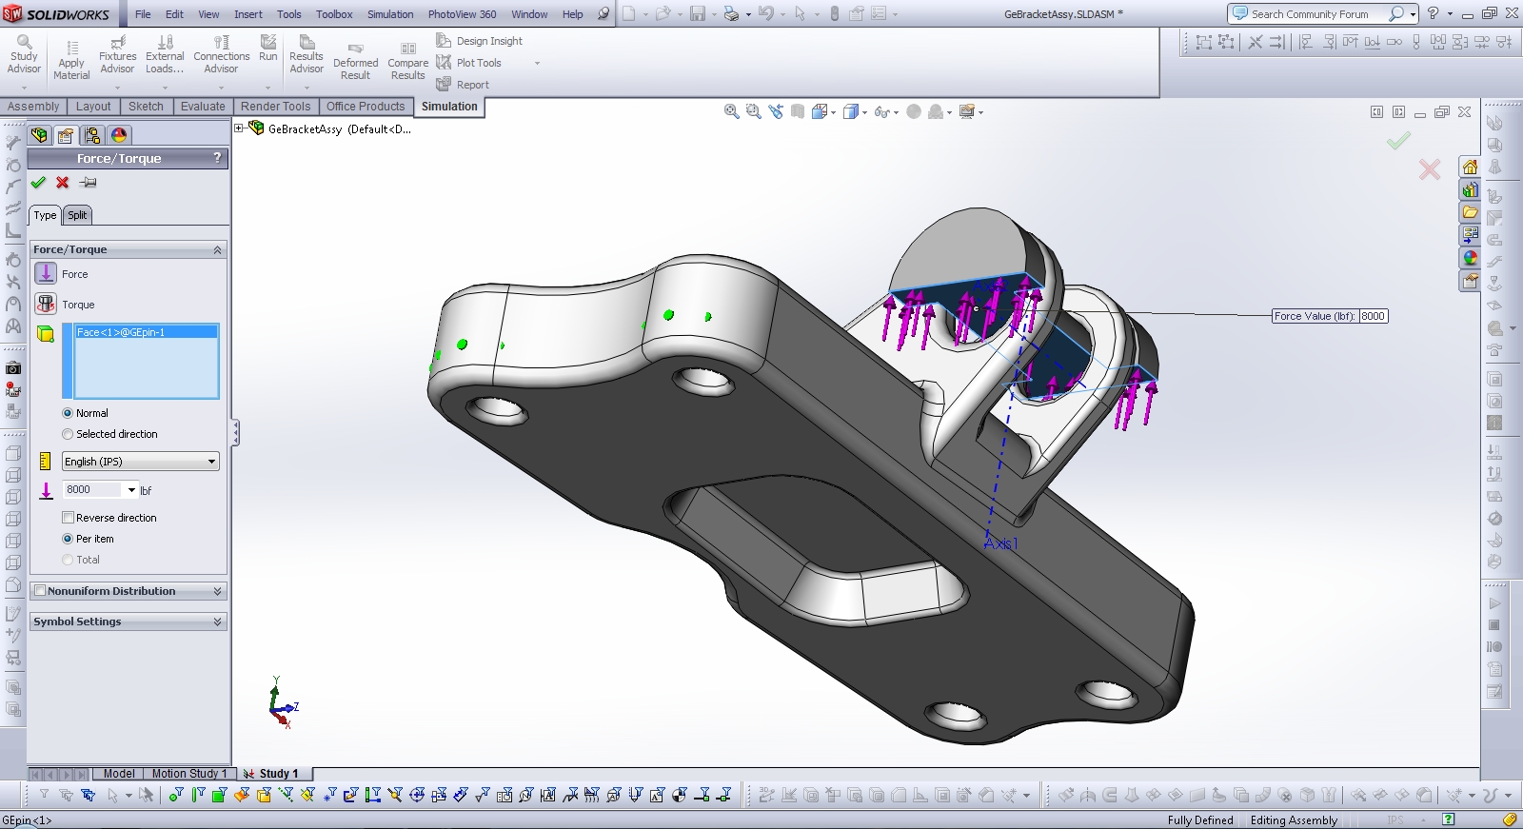Screen dimensions: 1523x829
Task: Open the Results Advisor
Action: click(307, 55)
